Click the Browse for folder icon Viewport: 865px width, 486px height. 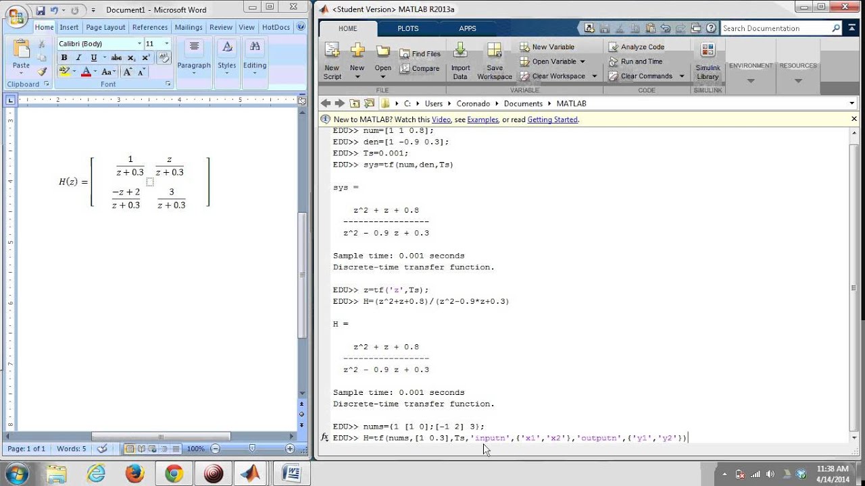pyautogui.click(x=369, y=103)
